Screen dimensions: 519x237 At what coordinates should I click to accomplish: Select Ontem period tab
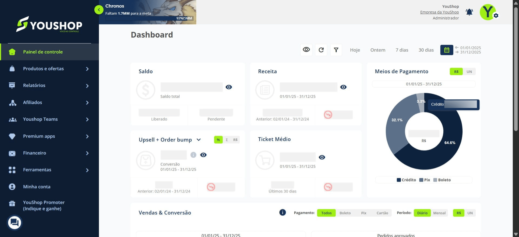click(x=378, y=50)
